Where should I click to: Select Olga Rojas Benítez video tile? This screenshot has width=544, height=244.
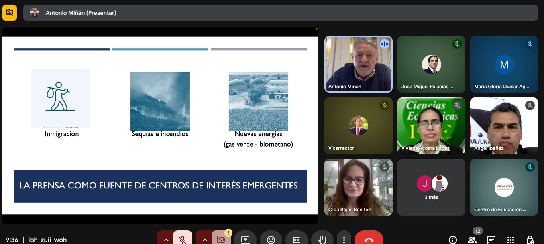(358, 187)
